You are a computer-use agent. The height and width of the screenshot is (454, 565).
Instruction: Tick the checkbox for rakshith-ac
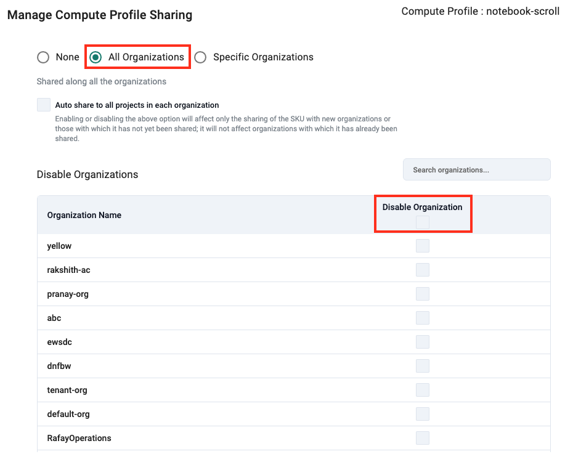pyautogui.click(x=423, y=270)
